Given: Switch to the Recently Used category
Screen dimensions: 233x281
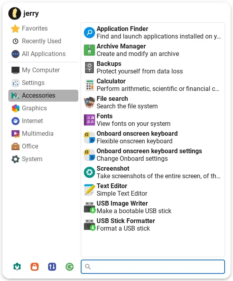Looking at the screenshot, I should point(43,41).
